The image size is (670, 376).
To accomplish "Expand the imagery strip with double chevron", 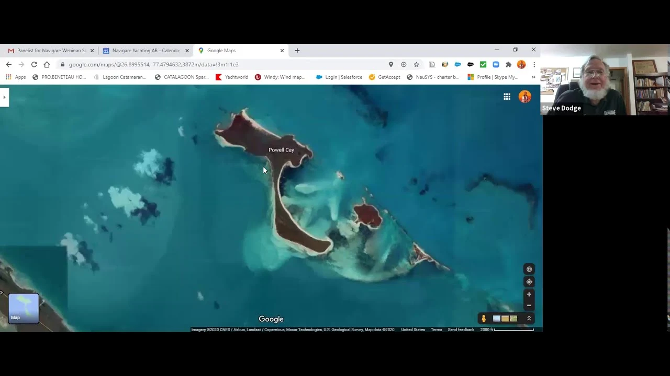I will [x=529, y=319].
